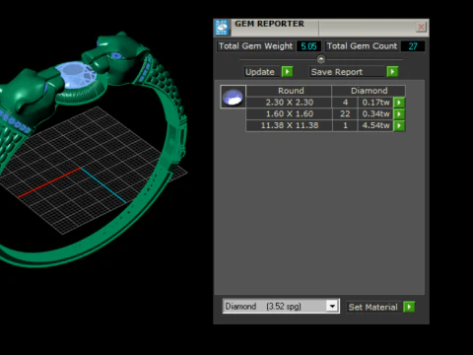Click the Save Report button label
This screenshot has height=355, width=473.
pos(348,72)
